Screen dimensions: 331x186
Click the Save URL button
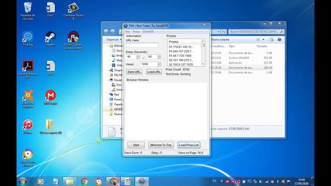click(134, 72)
